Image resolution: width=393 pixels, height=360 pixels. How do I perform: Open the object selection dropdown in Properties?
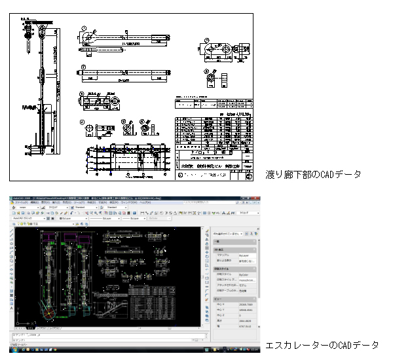[x=228, y=234]
